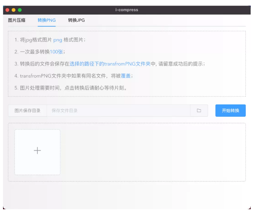Minimize the window using yellow button
This screenshot has width=259, height=216.
(x=14, y=10)
